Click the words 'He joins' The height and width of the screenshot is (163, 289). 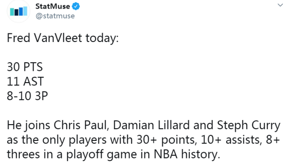(28, 126)
